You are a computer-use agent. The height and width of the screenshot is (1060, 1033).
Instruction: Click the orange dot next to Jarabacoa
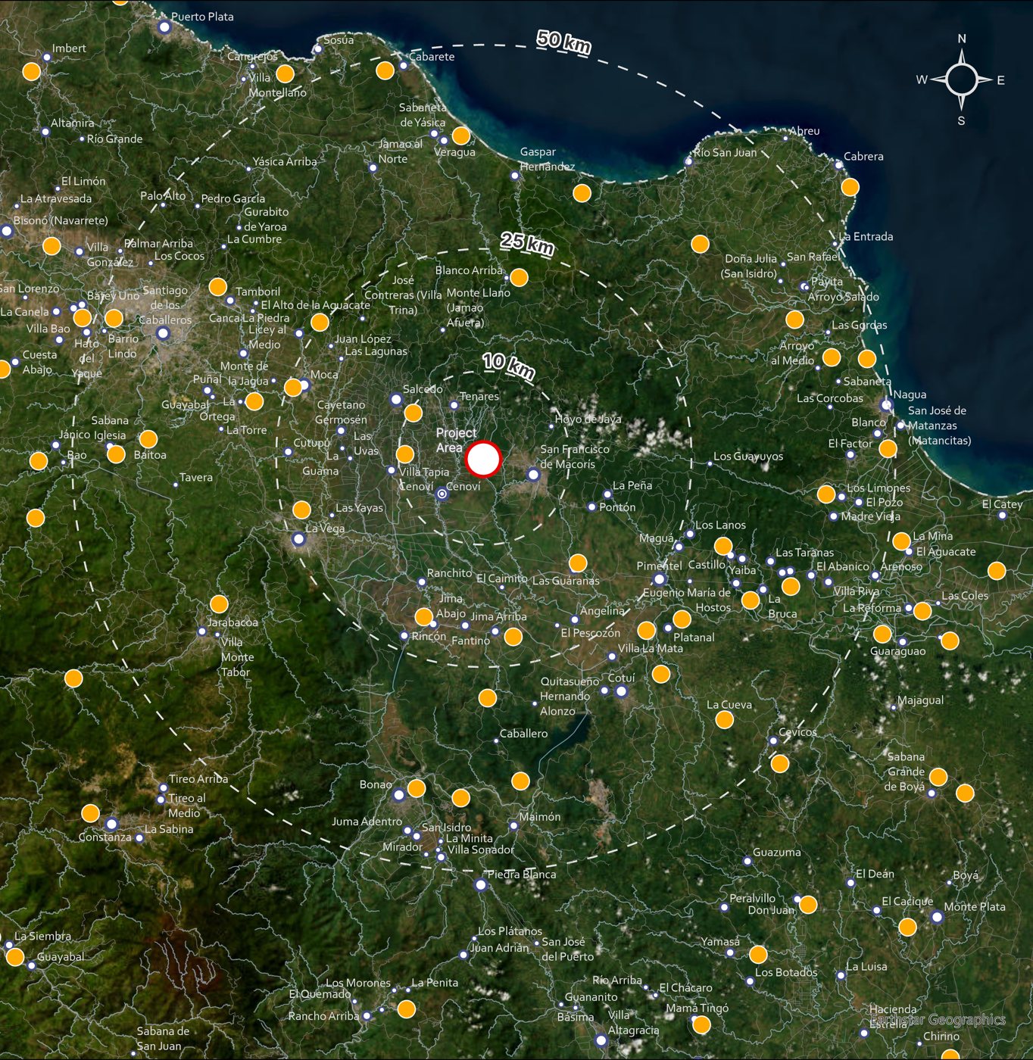point(219,603)
